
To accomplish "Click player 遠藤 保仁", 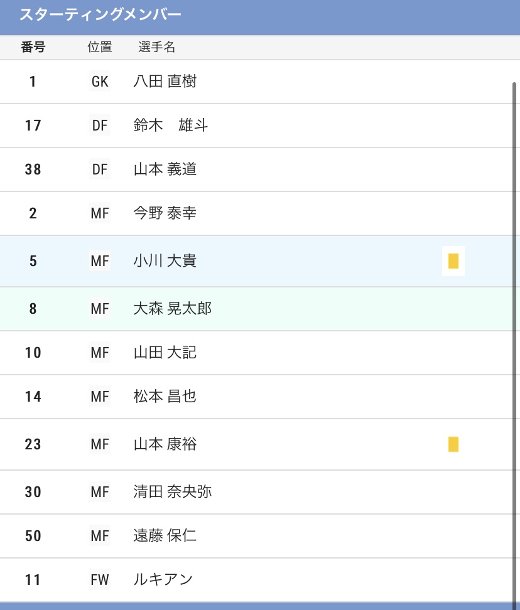I will coord(165,536).
